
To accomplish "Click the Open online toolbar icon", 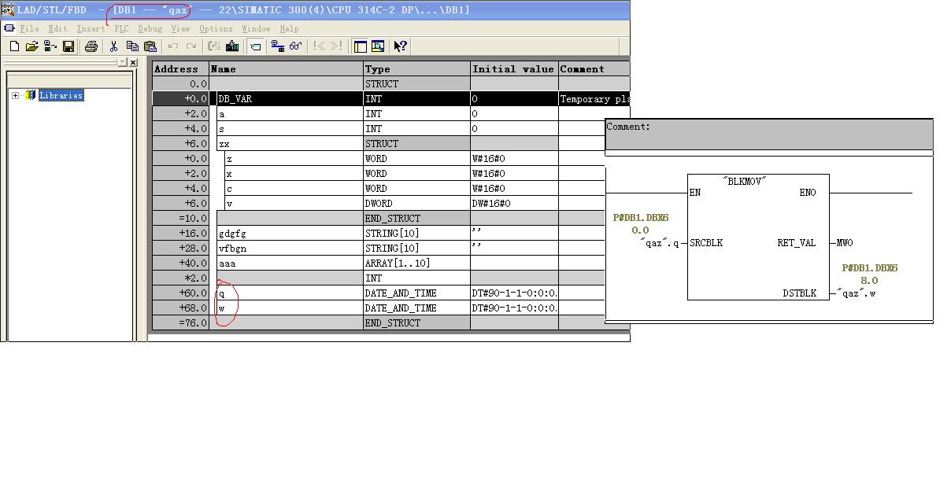I will coord(50,46).
